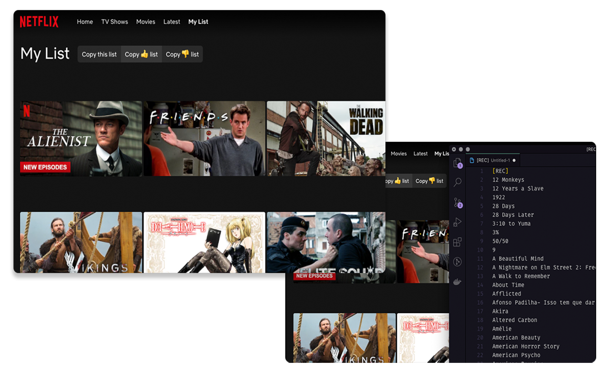This screenshot has width=610, height=381.
Task: Click the unsaved dot on Untitled-1 tab
Action: coord(514,160)
